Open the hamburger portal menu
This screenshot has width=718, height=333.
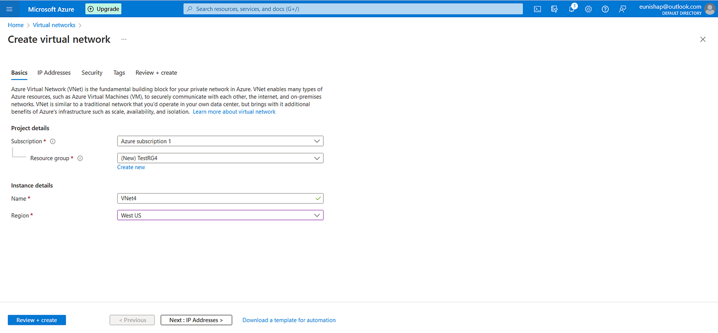[x=10, y=9]
